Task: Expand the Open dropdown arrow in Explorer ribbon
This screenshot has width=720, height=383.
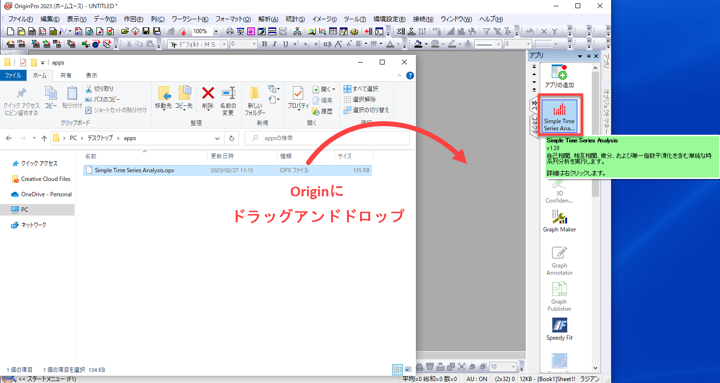Action: click(x=334, y=89)
